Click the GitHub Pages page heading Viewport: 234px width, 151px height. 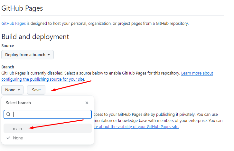point(22,8)
